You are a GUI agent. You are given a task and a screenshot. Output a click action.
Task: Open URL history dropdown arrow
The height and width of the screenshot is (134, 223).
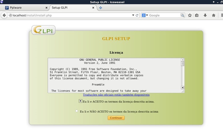pyautogui.click(x=133, y=15)
